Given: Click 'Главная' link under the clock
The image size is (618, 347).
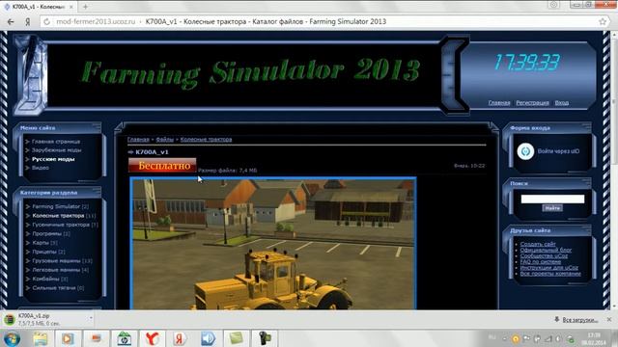Looking at the screenshot, I should [x=499, y=103].
